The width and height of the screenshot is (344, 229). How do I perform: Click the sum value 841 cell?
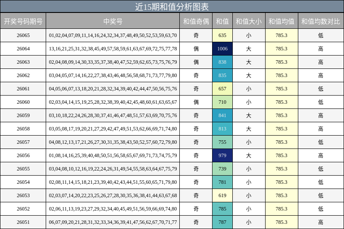[x=222, y=115]
